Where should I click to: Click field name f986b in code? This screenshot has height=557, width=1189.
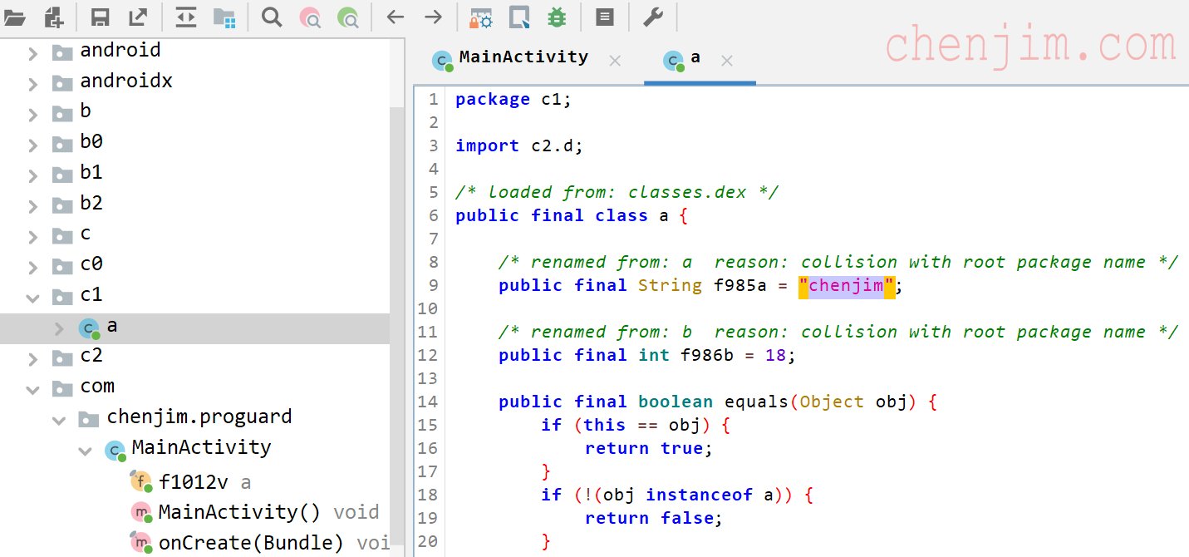coord(709,356)
